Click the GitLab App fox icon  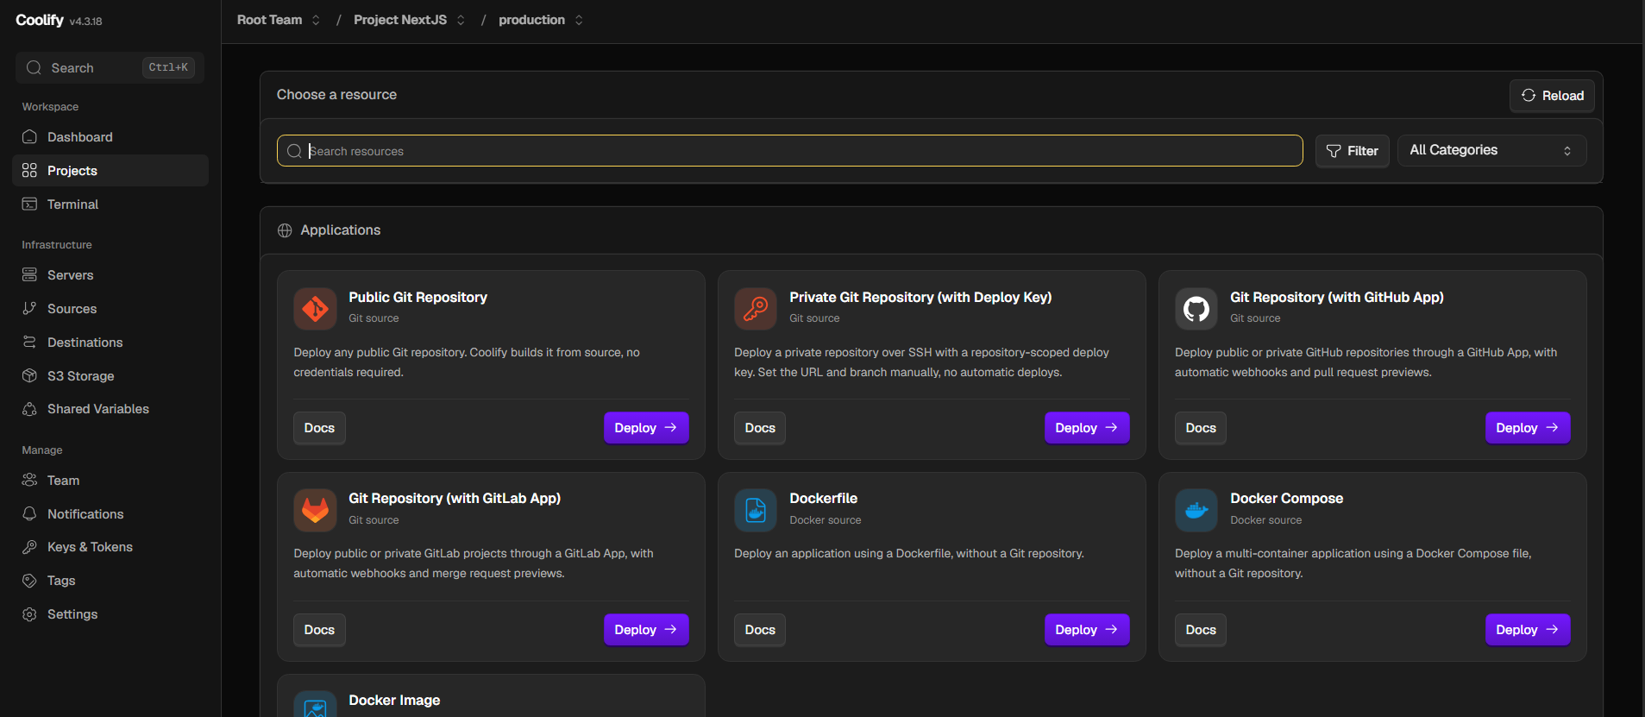[x=315, y=511]
